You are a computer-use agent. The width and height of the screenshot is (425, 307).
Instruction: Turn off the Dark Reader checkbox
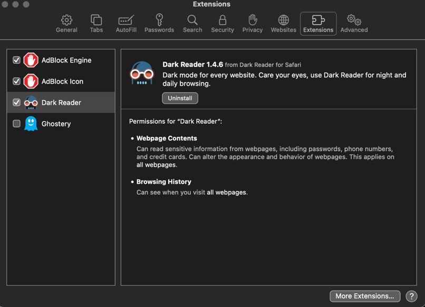16,102
